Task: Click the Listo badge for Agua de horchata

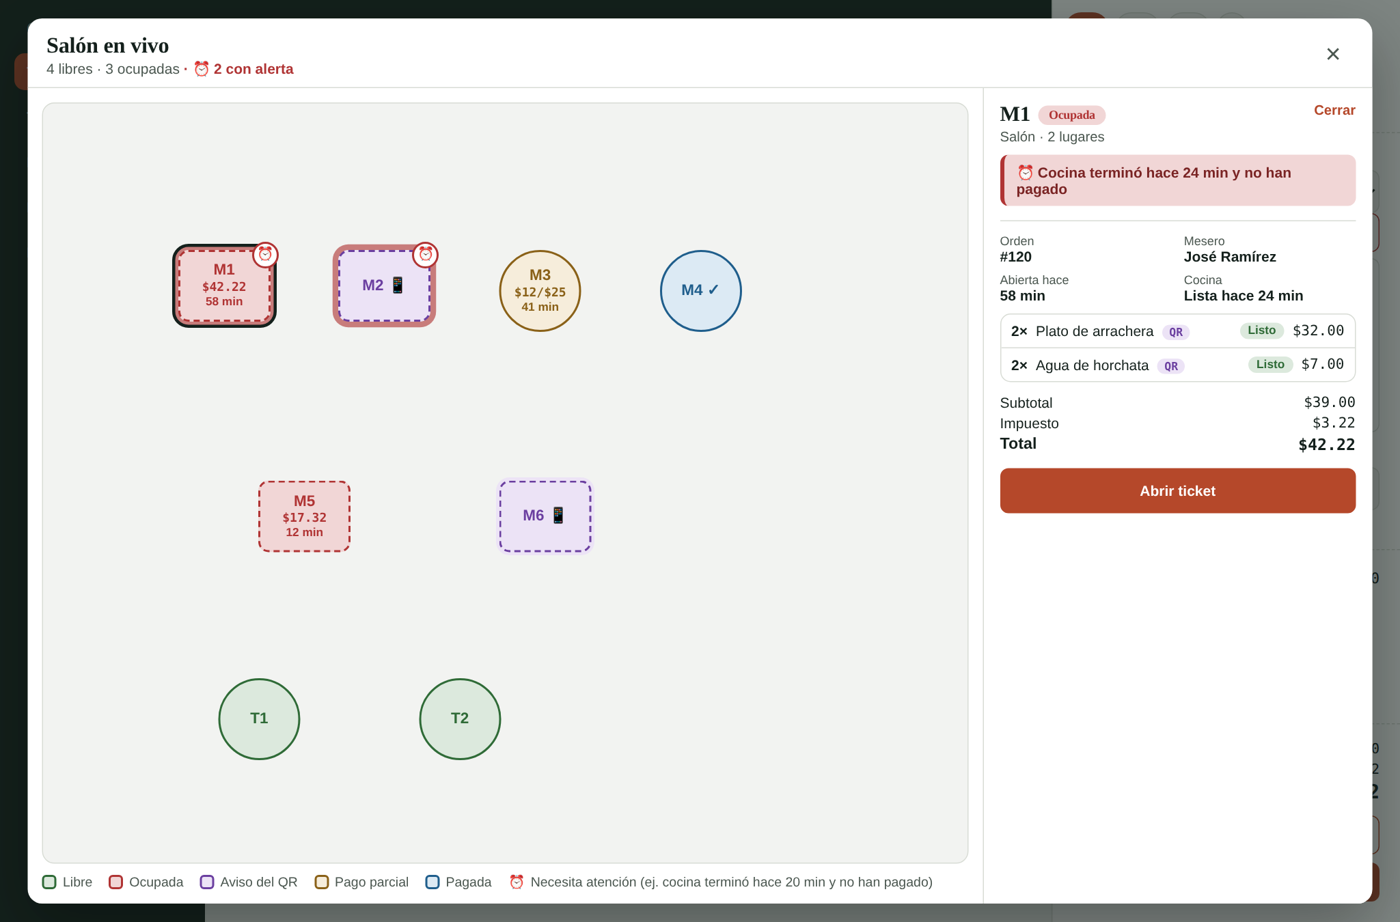Action: tap(1270, 364)
